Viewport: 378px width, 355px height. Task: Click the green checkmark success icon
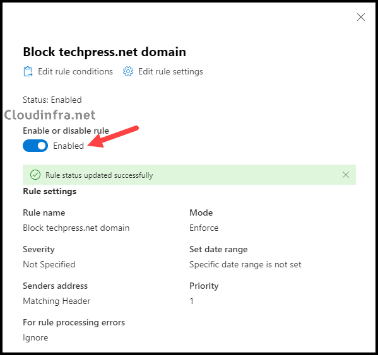(35, 175)
